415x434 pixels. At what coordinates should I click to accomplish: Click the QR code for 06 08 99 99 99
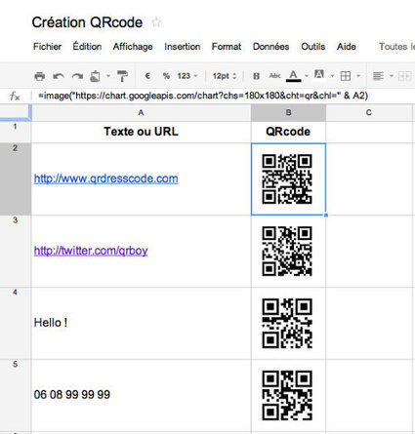[x=287, y=395]
